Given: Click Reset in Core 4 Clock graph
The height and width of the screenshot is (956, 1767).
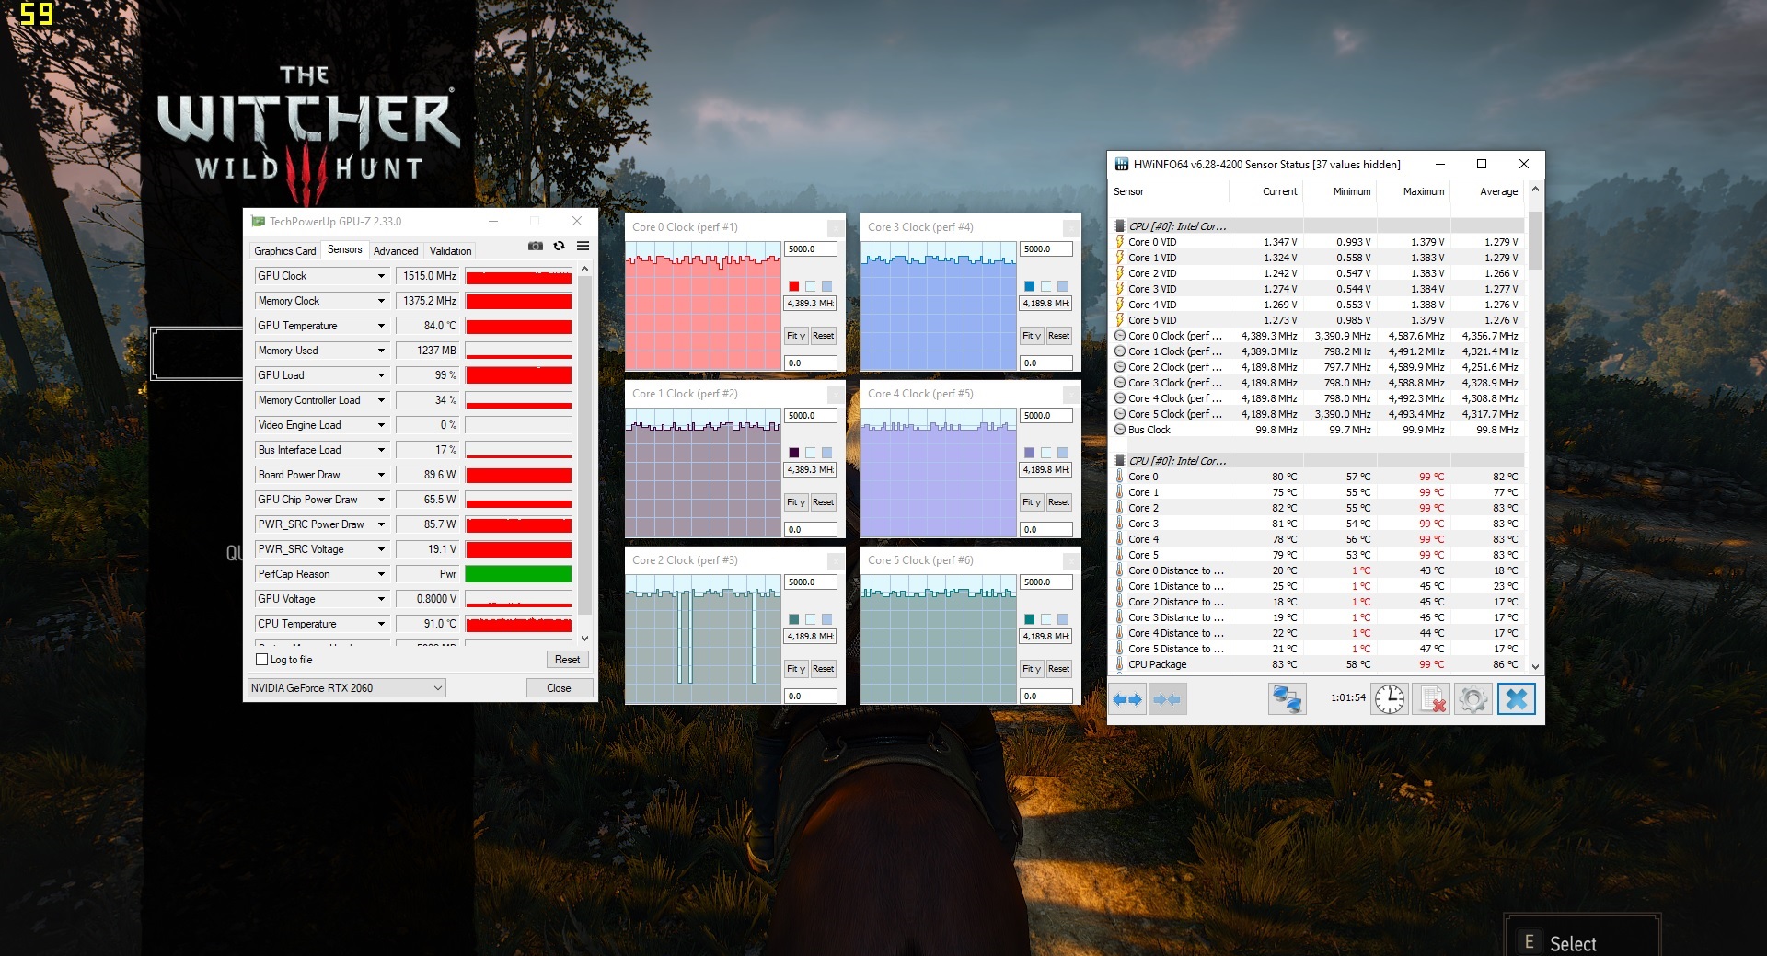Looking at the screenshot, I should tap(1058, 502).
